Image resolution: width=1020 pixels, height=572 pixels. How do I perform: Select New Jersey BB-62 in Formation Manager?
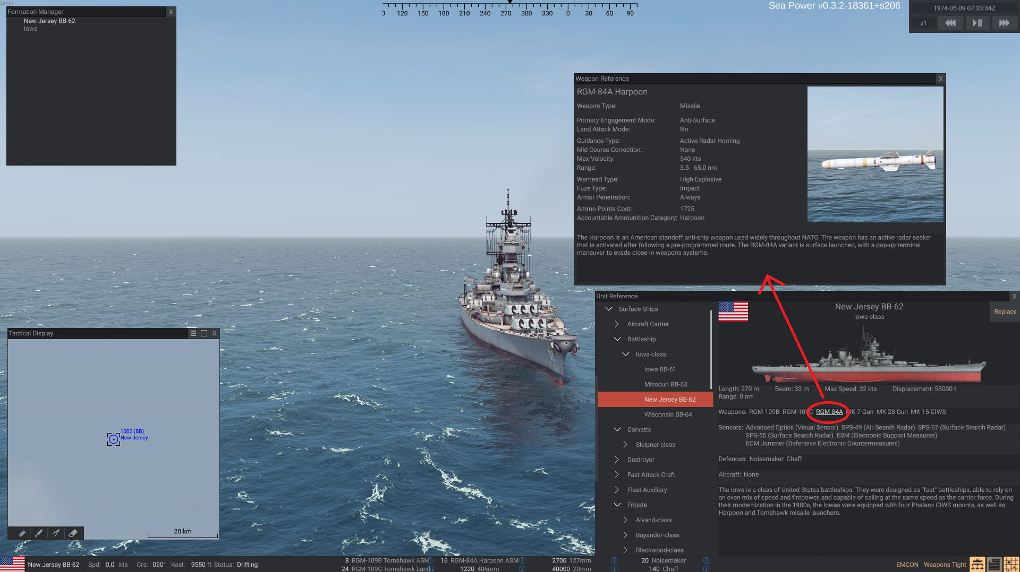click(x=49, y=21)
